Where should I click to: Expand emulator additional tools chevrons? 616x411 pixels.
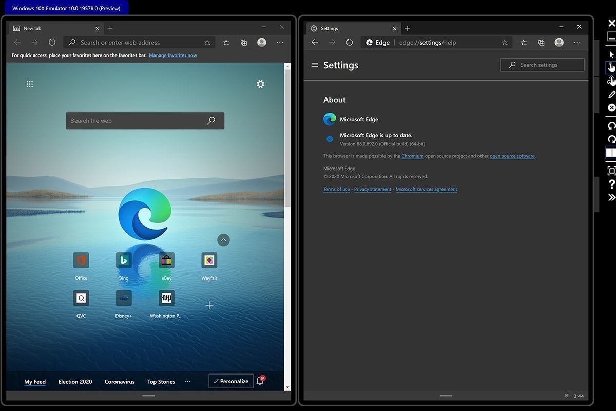[612, 198]
